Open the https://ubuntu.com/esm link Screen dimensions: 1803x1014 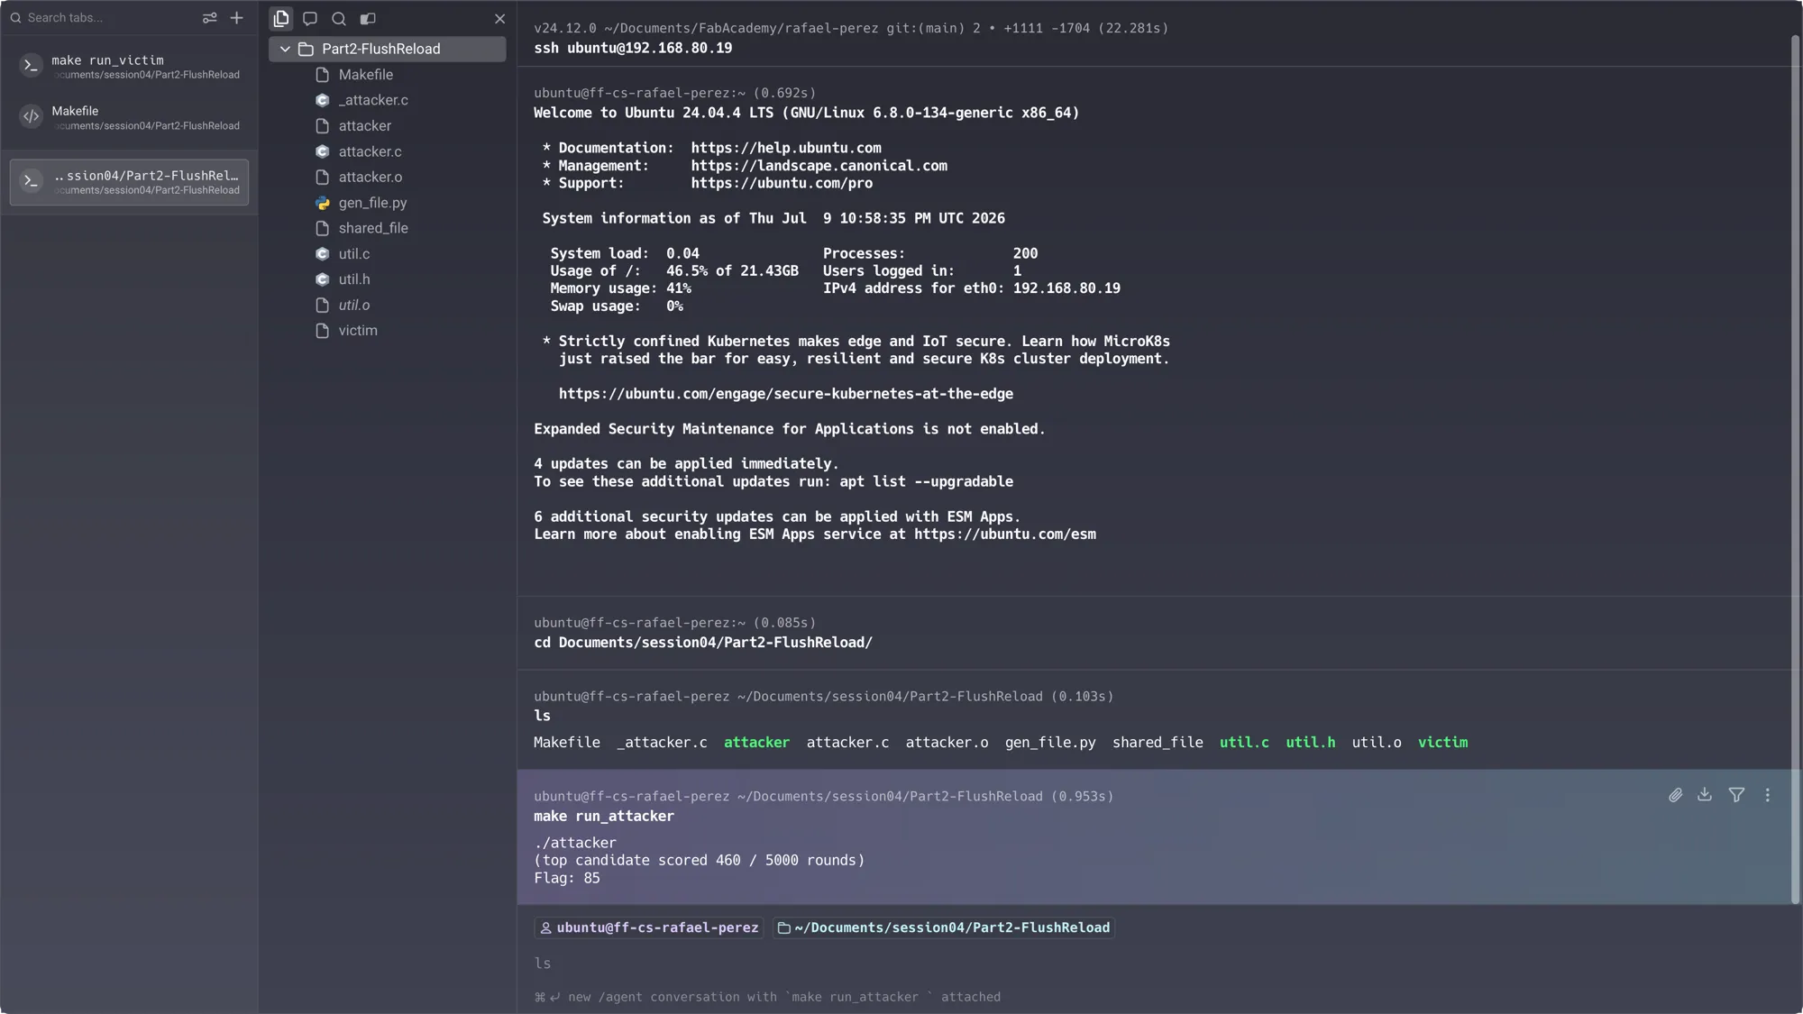point(1005,534)
